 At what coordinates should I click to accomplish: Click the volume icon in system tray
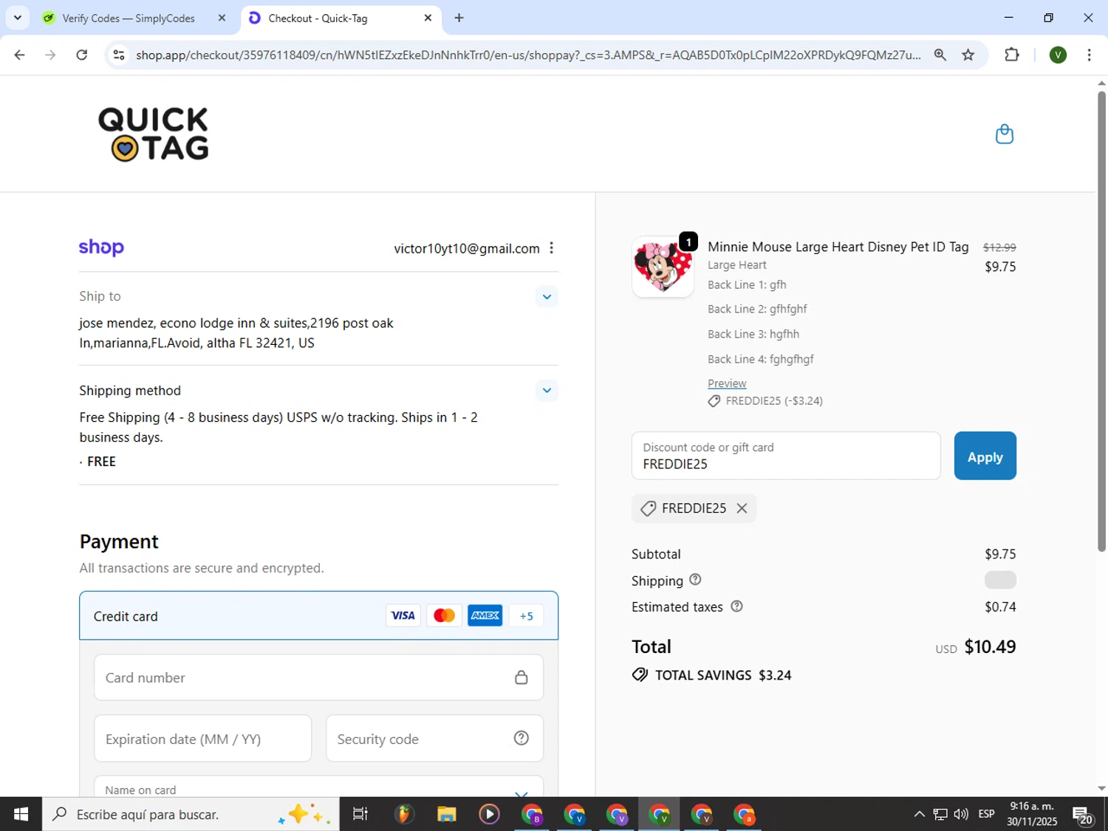pyautogui.click(x=961, y=814)
